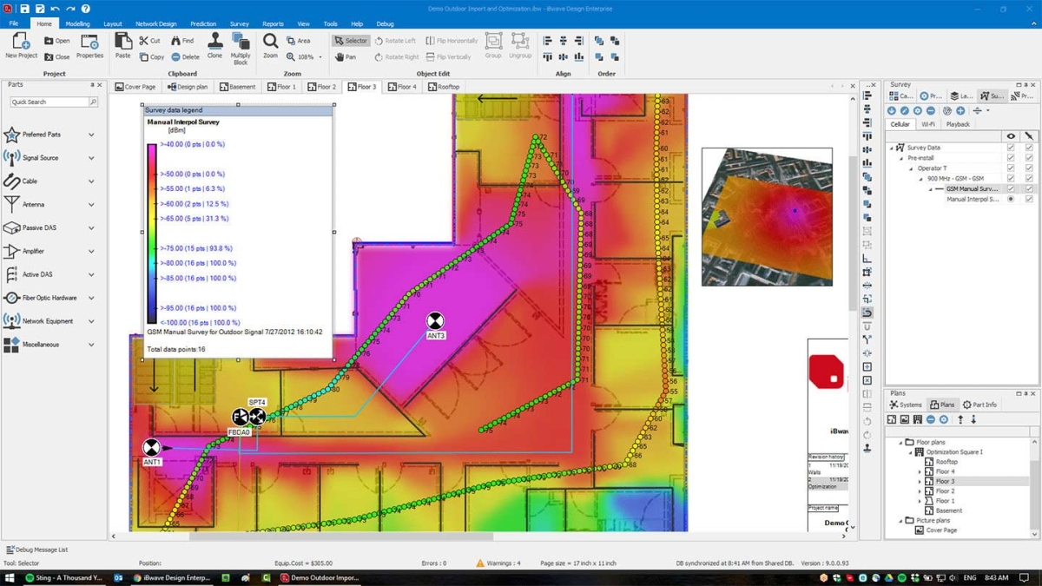Click the Delete button in the Clipboard group
This screenshot has height=586, width=1042.
click(185, 57)
